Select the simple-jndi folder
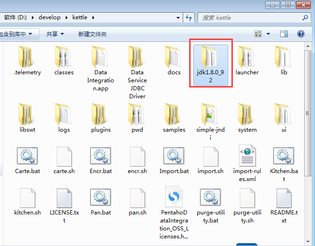 [210, 122]
